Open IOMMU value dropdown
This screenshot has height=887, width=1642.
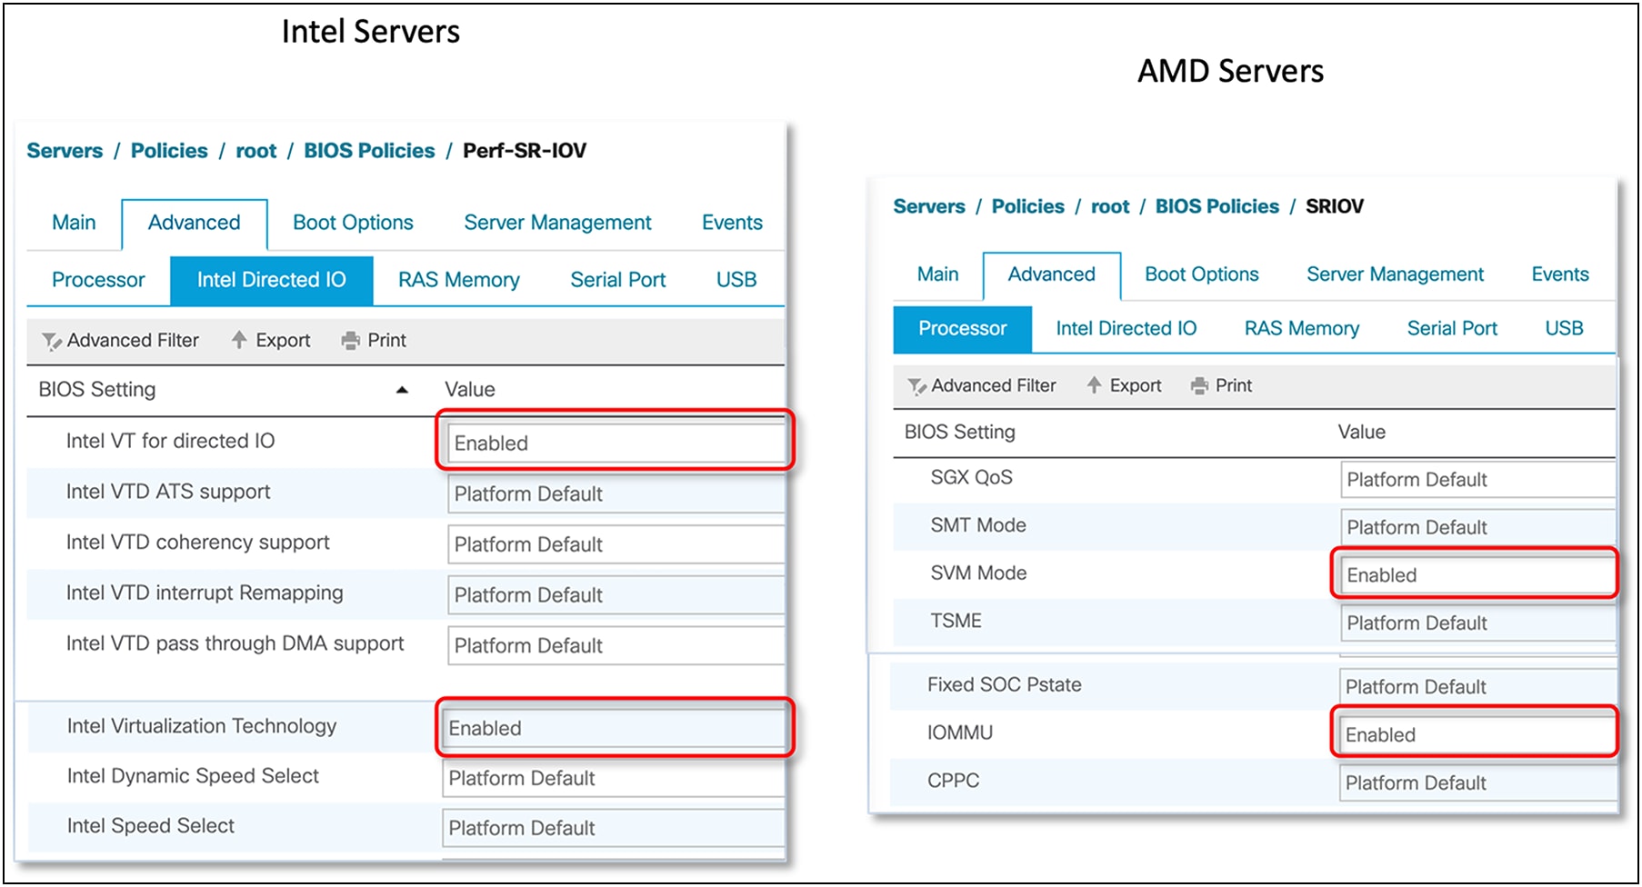1477,735
